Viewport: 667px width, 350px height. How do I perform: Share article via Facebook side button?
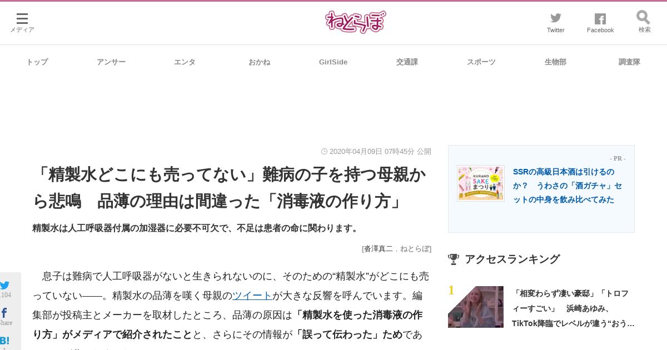[x=4, y=313]
